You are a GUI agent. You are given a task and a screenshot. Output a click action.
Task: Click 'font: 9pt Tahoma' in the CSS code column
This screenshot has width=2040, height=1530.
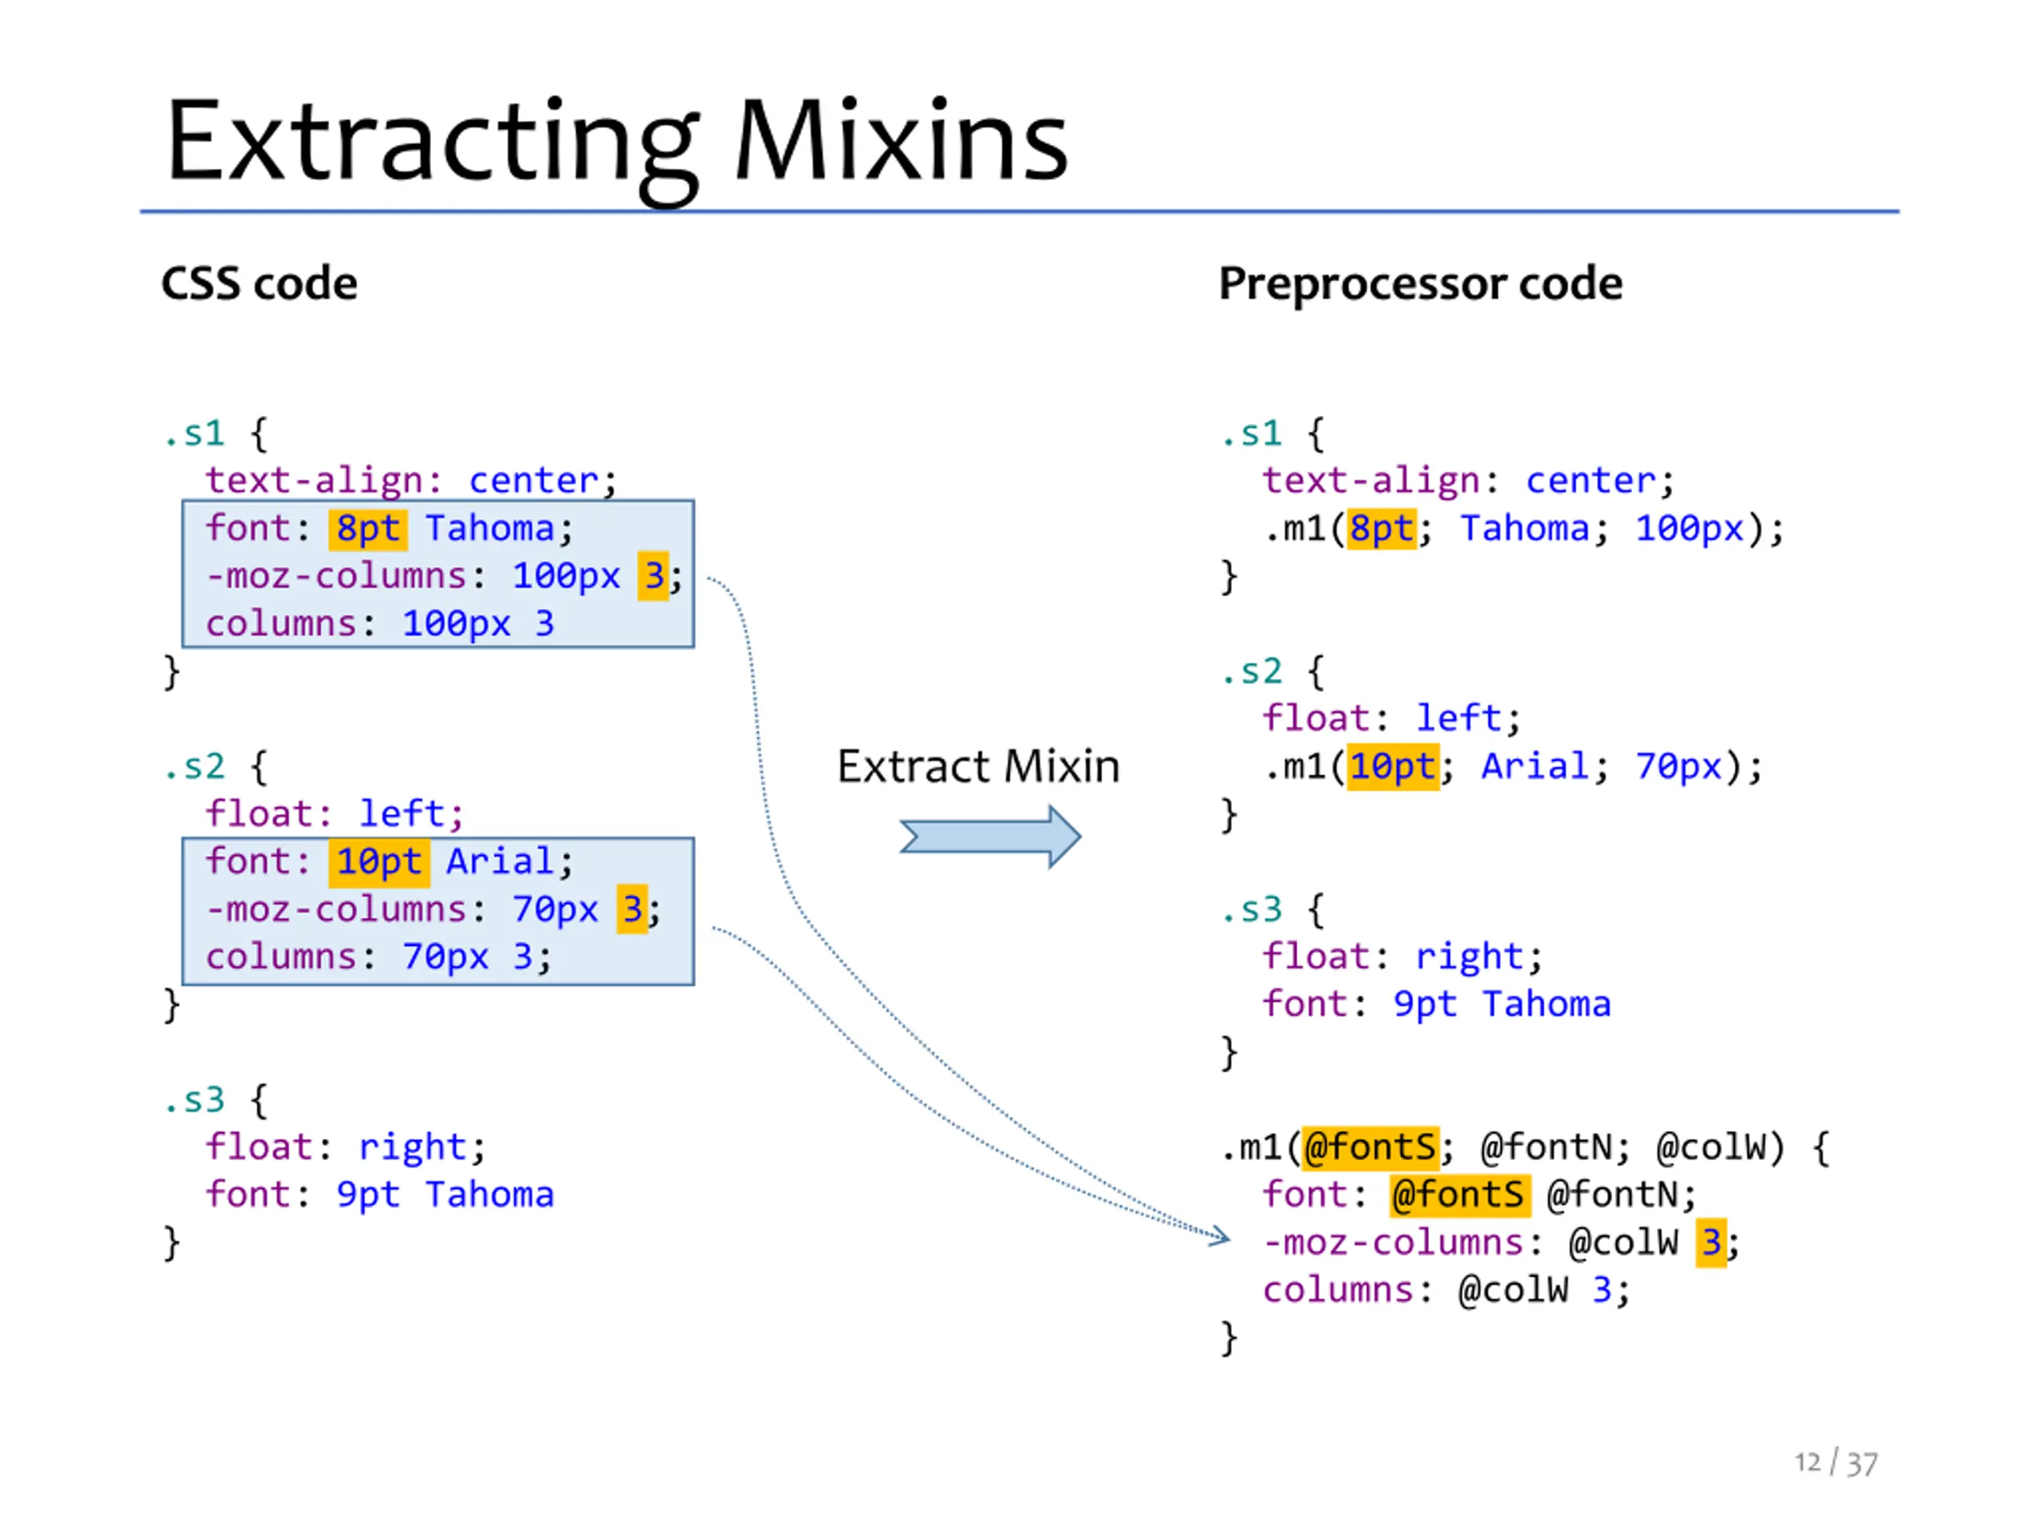coord(379,1195)
